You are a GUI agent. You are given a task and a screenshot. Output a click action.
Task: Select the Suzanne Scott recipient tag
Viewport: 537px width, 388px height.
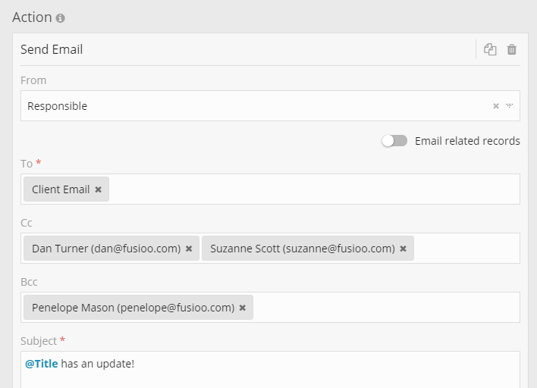click(302, 249)
